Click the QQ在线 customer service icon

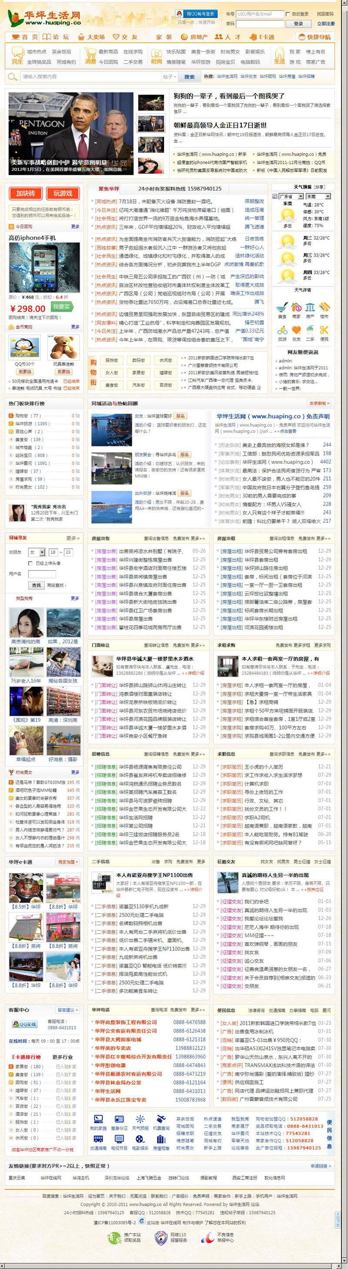[24, 1024]
